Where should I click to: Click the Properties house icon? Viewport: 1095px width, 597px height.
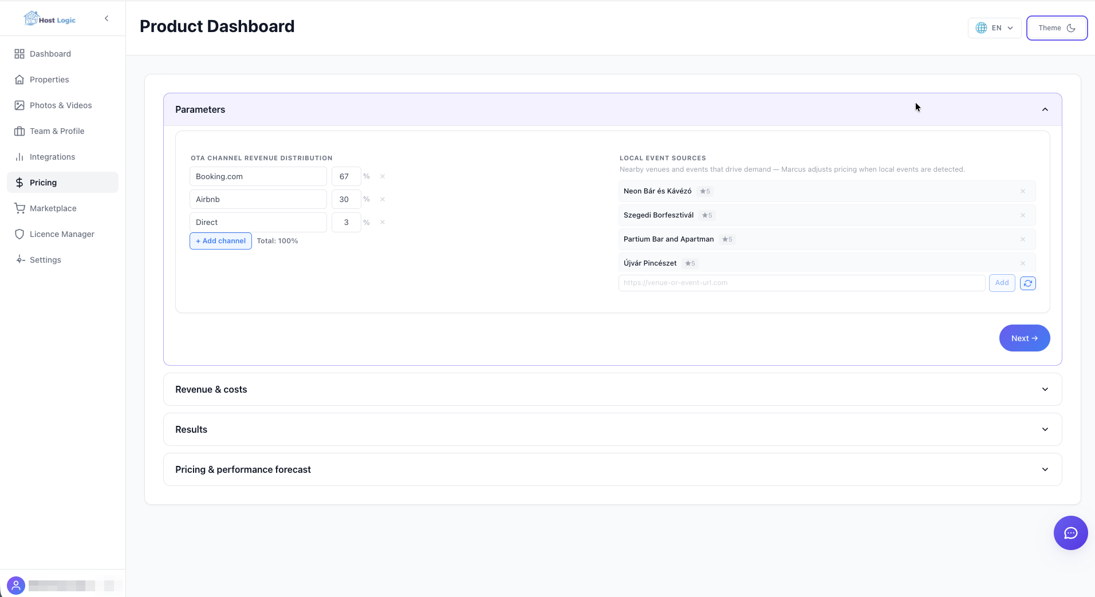19,80
